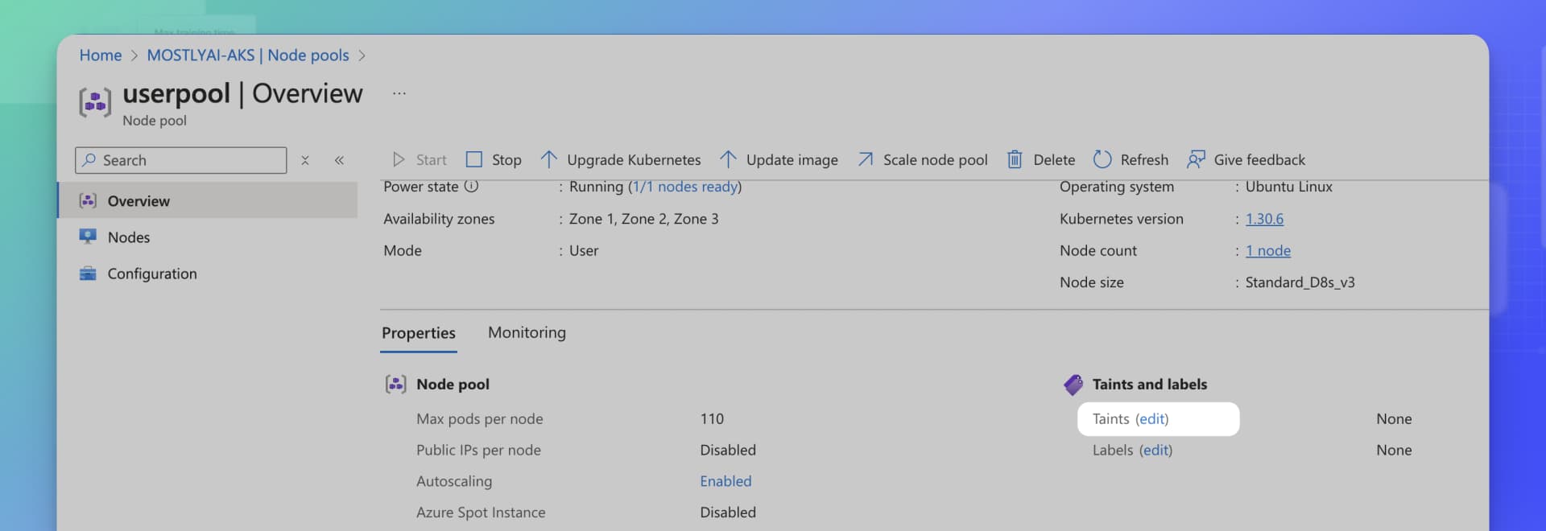Click the edit link for Labels
1546x531 pixels.
[1155, 451]
